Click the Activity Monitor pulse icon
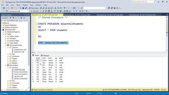 (24, 18)
